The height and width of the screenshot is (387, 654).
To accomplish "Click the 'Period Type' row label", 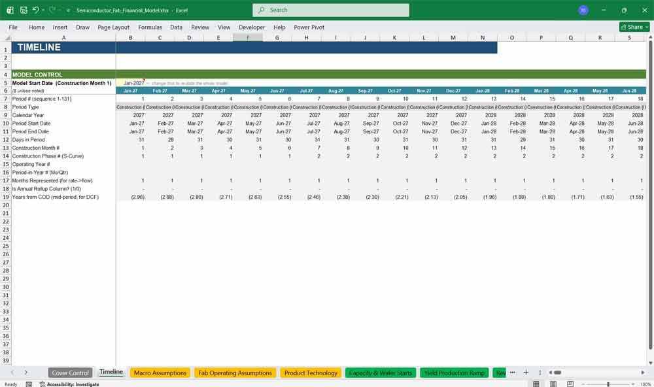I will [x=26, y=107].
